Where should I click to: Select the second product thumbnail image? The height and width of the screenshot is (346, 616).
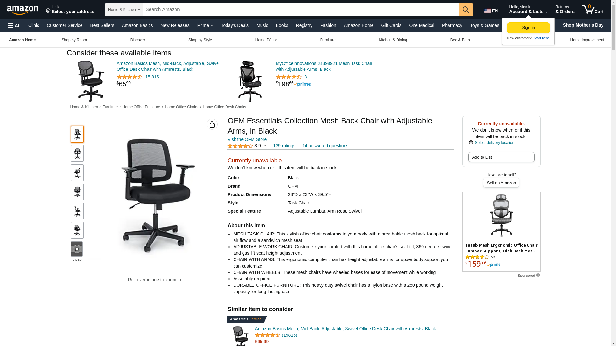77,153
